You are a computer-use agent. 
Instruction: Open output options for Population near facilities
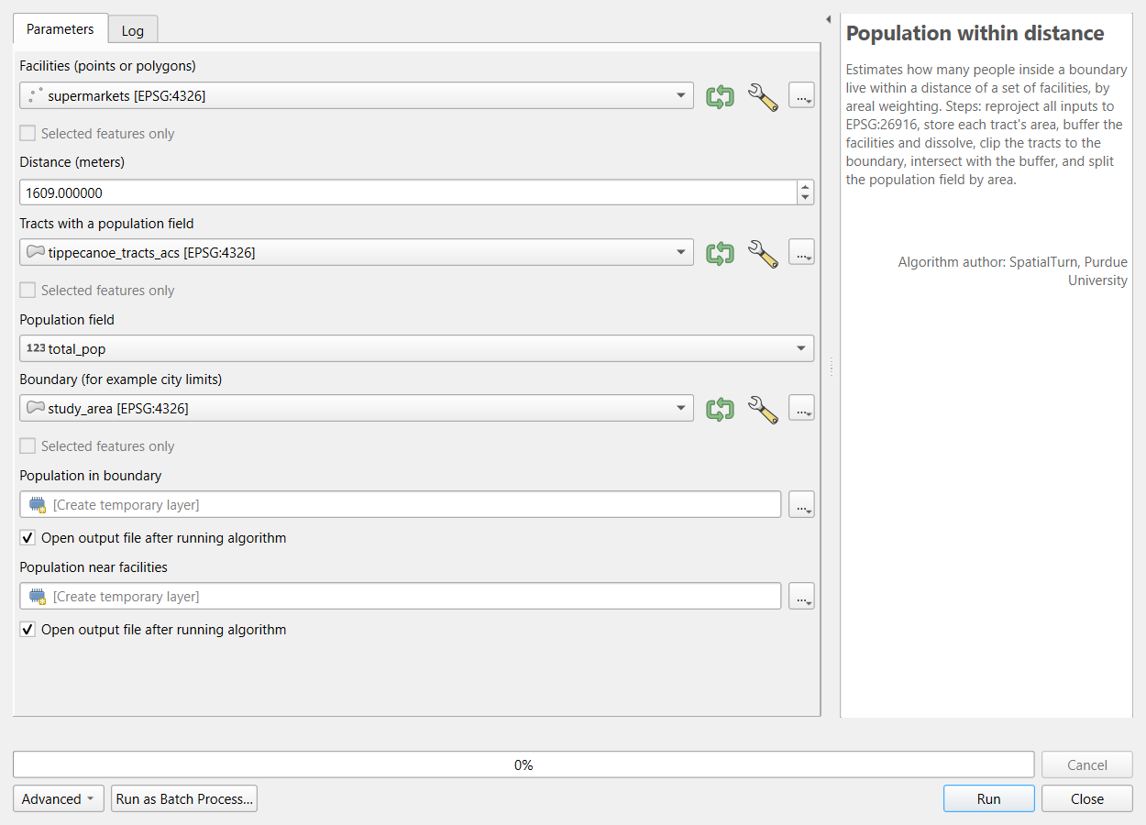pyautogui.click(x=801, y=597)
